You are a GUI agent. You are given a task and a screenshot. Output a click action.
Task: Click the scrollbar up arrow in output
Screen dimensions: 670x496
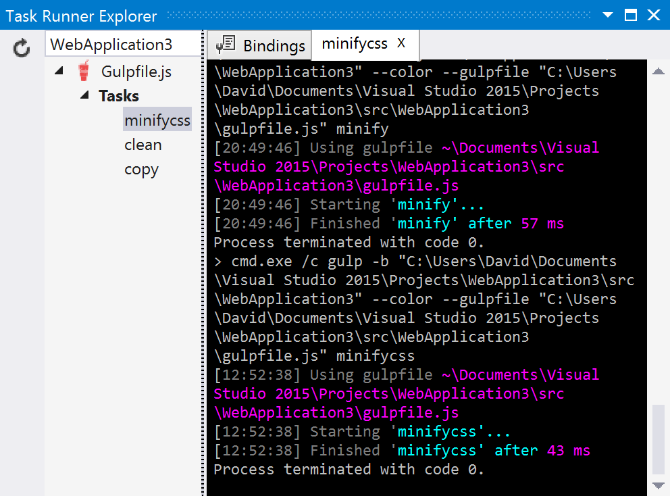click(x=658, y=71)
